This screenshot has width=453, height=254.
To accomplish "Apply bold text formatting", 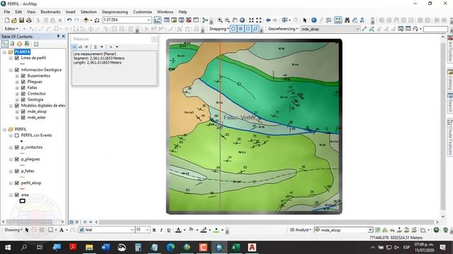I will coord(154,230).
